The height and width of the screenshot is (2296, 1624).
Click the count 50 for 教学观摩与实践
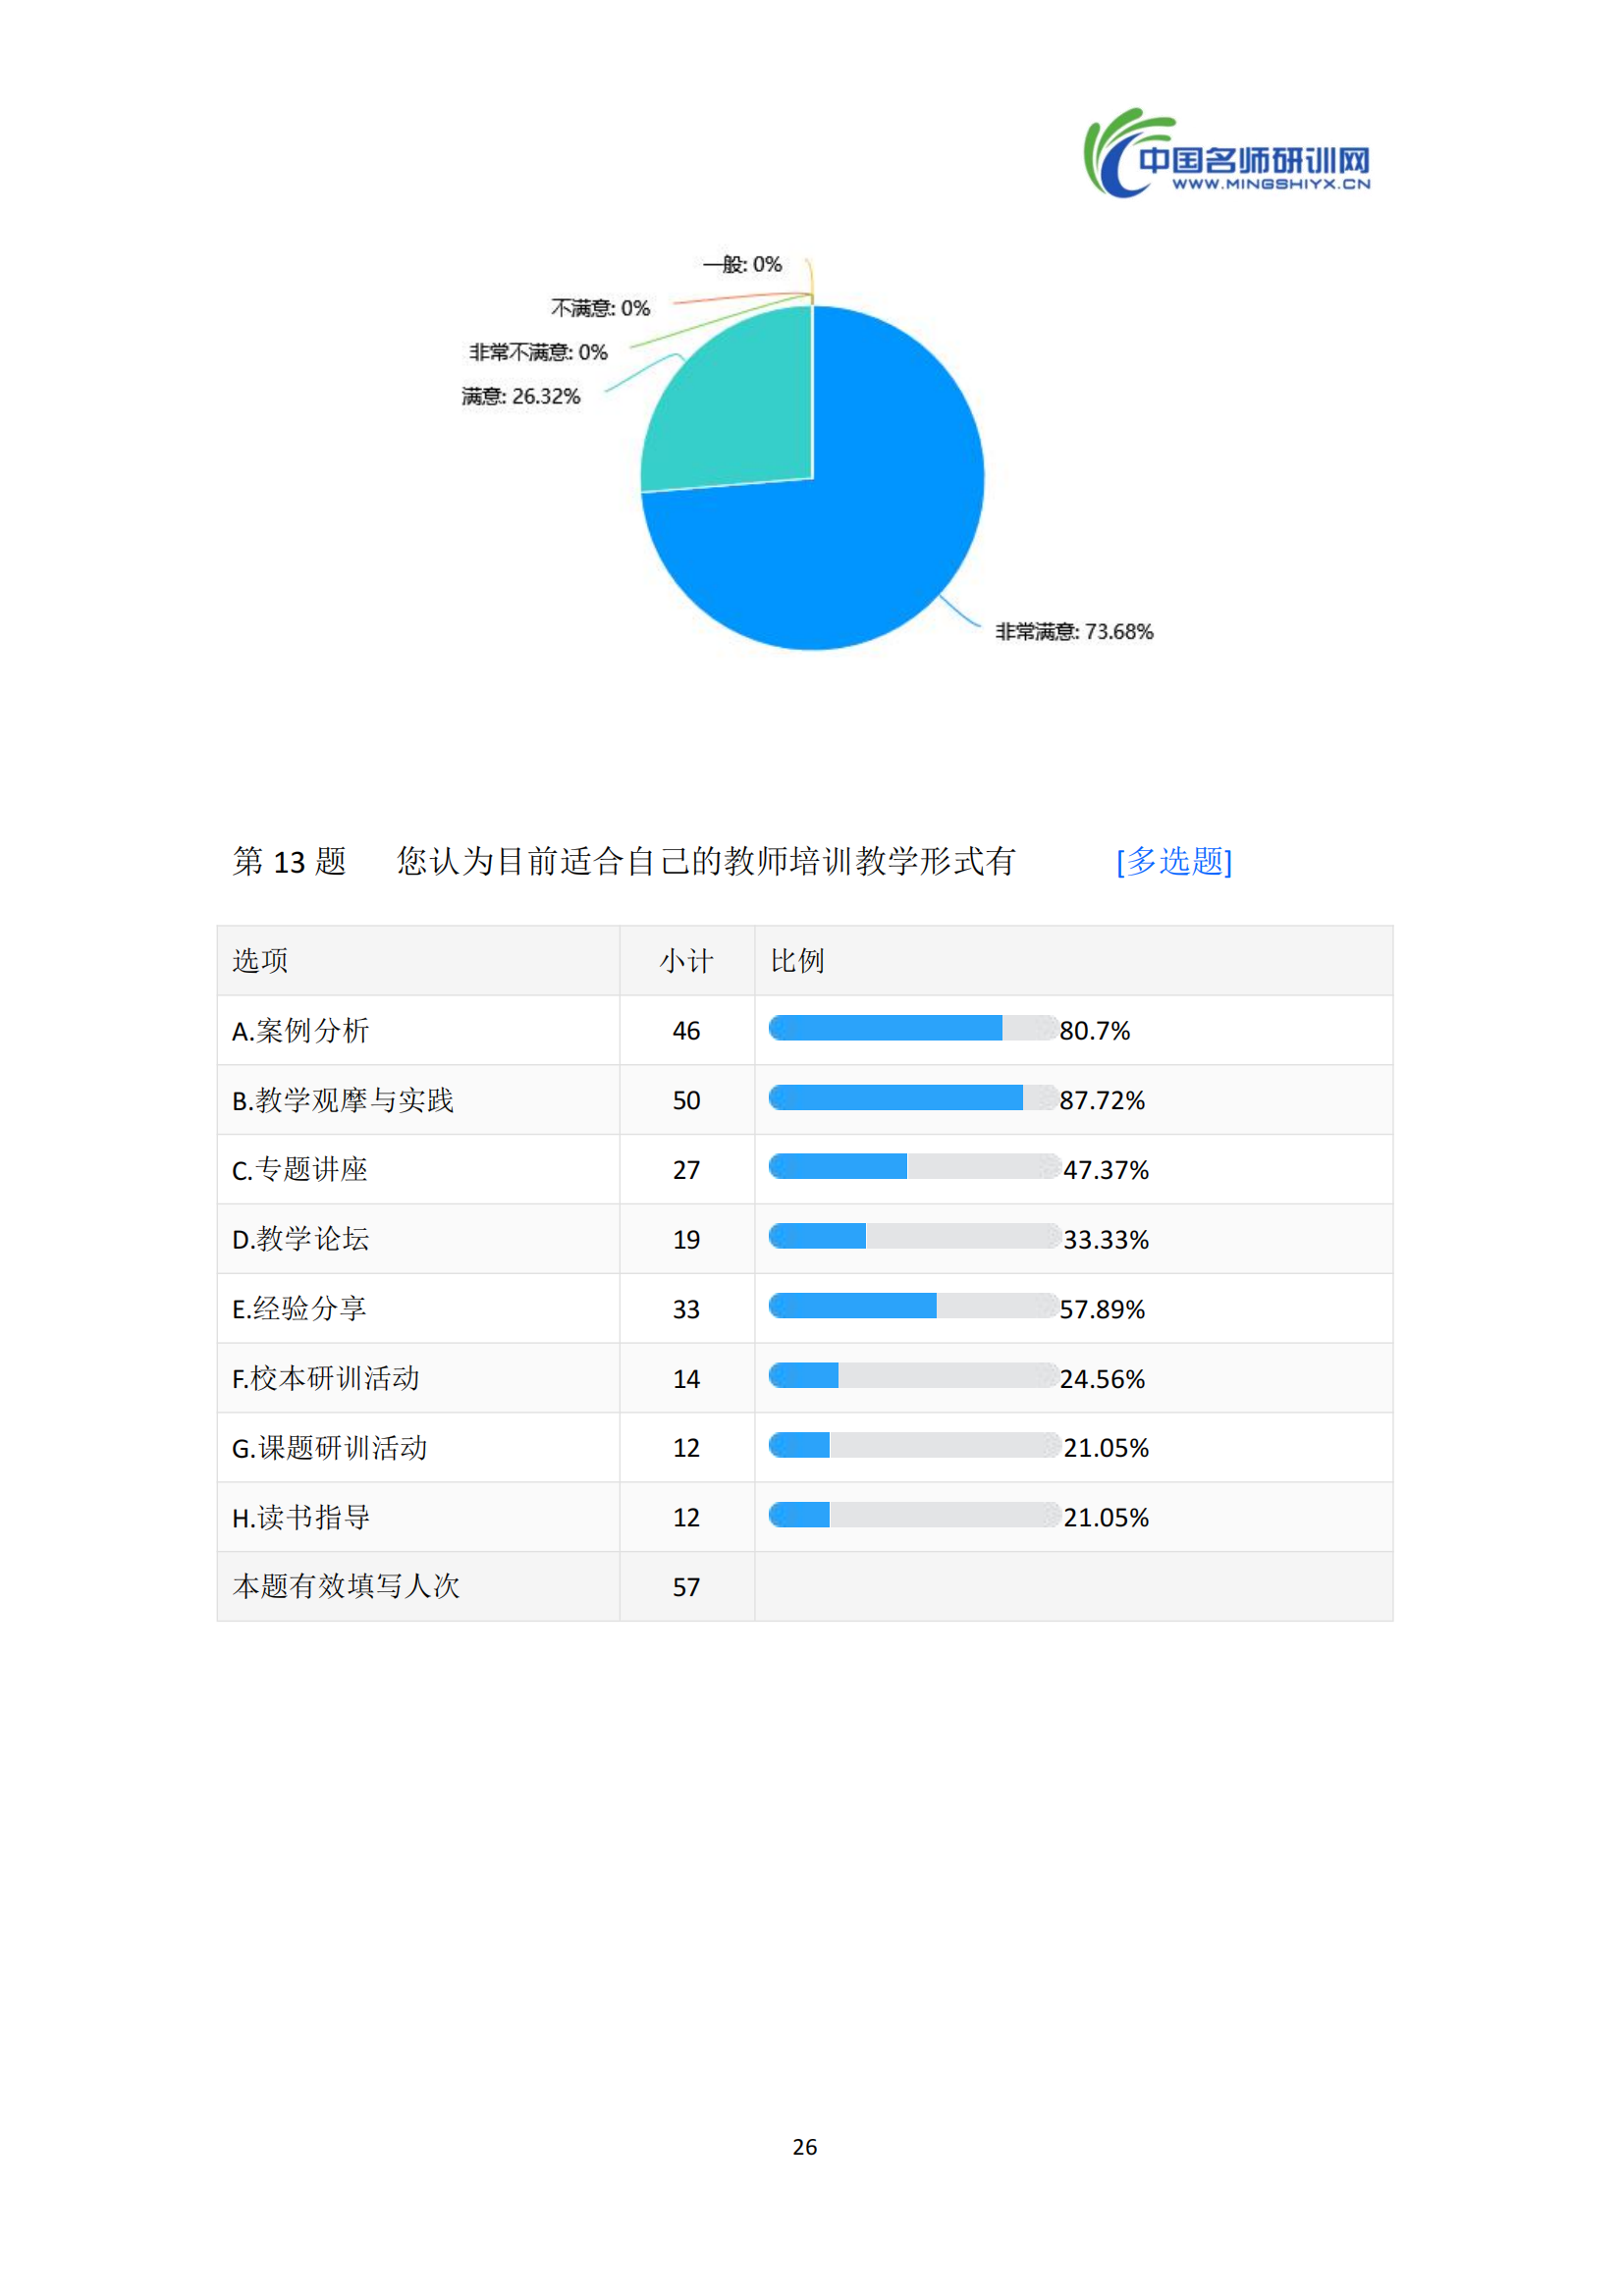[686, 1101]
